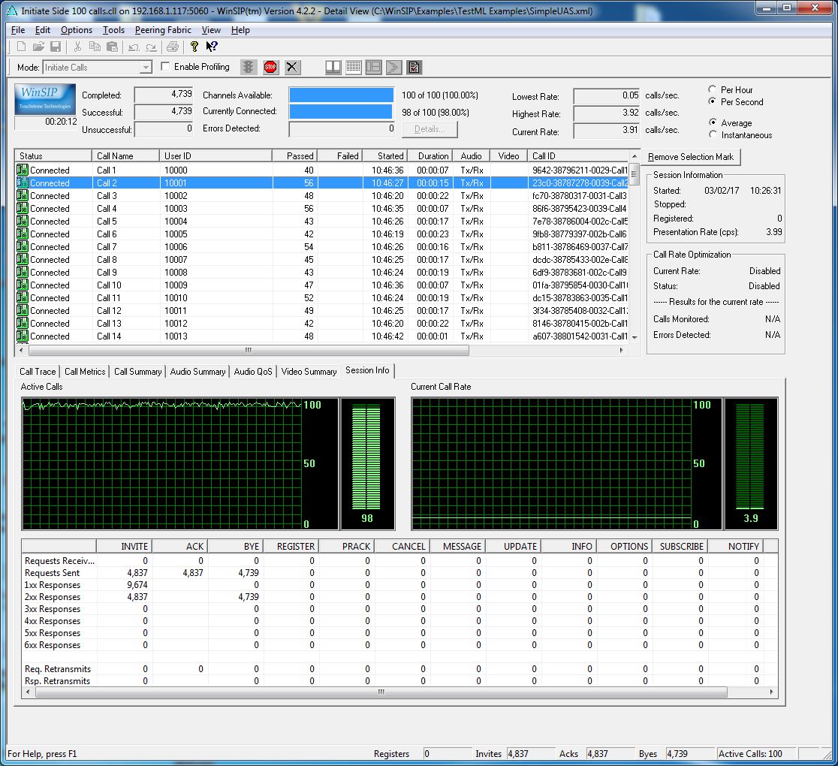Click the Redo arrow icon

[x=151, y=47]
